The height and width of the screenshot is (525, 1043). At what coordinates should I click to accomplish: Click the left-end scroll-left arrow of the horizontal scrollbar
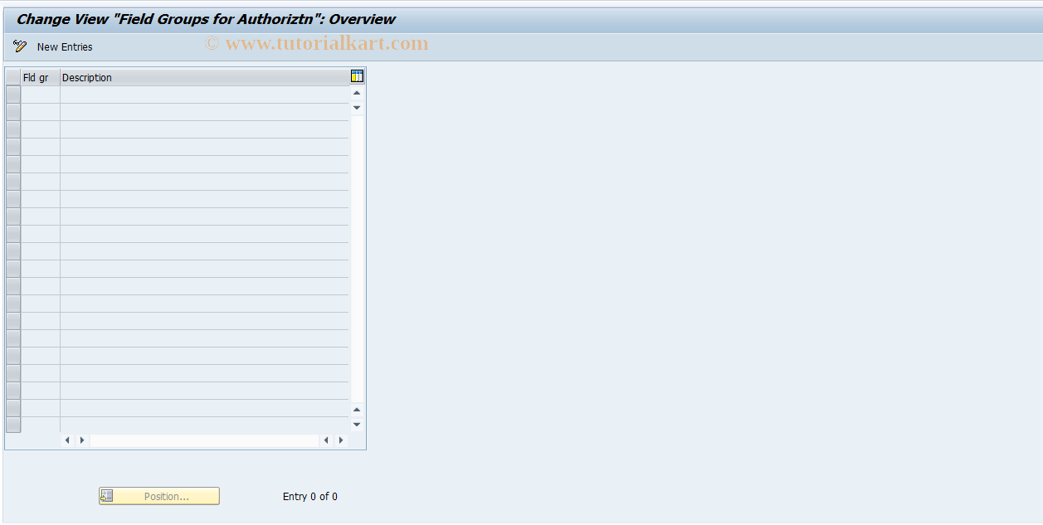point(68,440)
